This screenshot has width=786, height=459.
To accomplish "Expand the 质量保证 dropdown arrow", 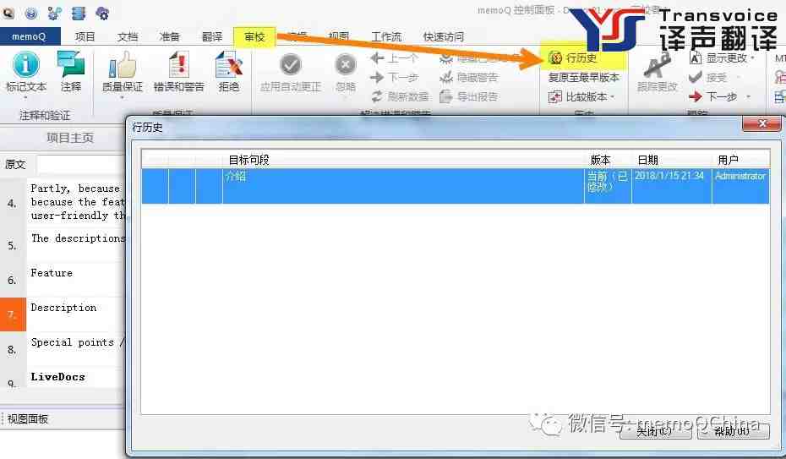I will pyautogui.click(x=123, y=98).
